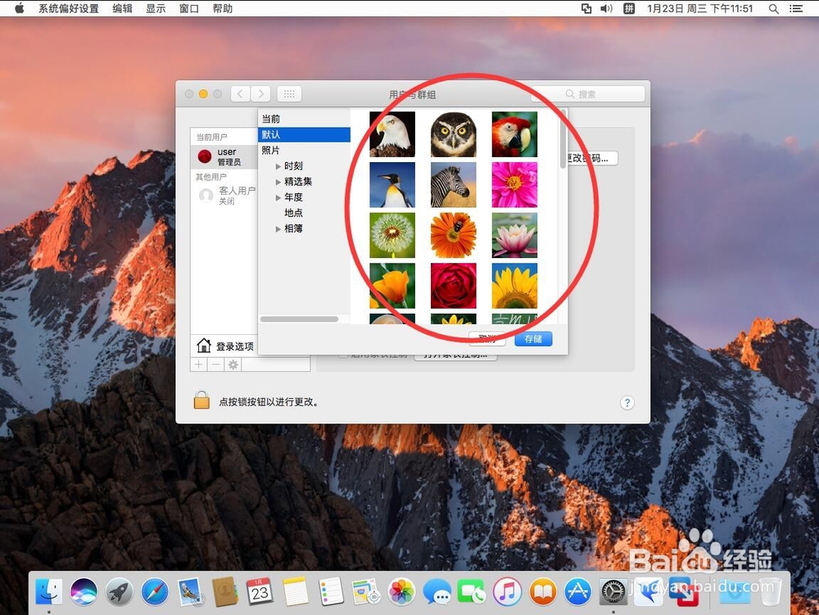Choose the red rose account picture
The height and width of the screenshot is (615, 819).
pyautogui.click(x=453, y=286)
